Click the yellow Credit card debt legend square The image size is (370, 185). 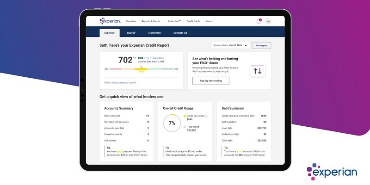pyautogui.click(x=185, y=116)
